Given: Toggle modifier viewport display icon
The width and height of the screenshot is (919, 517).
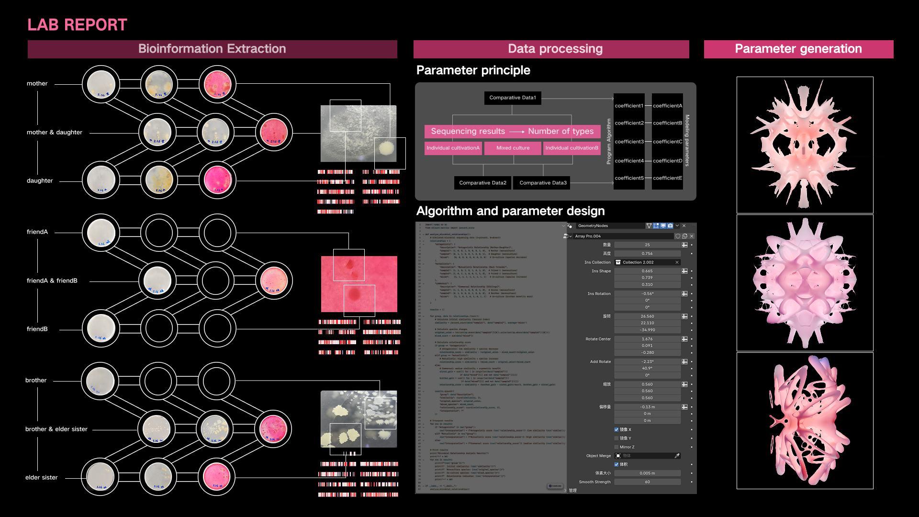Looking at the screenshot, I should 663,225.
